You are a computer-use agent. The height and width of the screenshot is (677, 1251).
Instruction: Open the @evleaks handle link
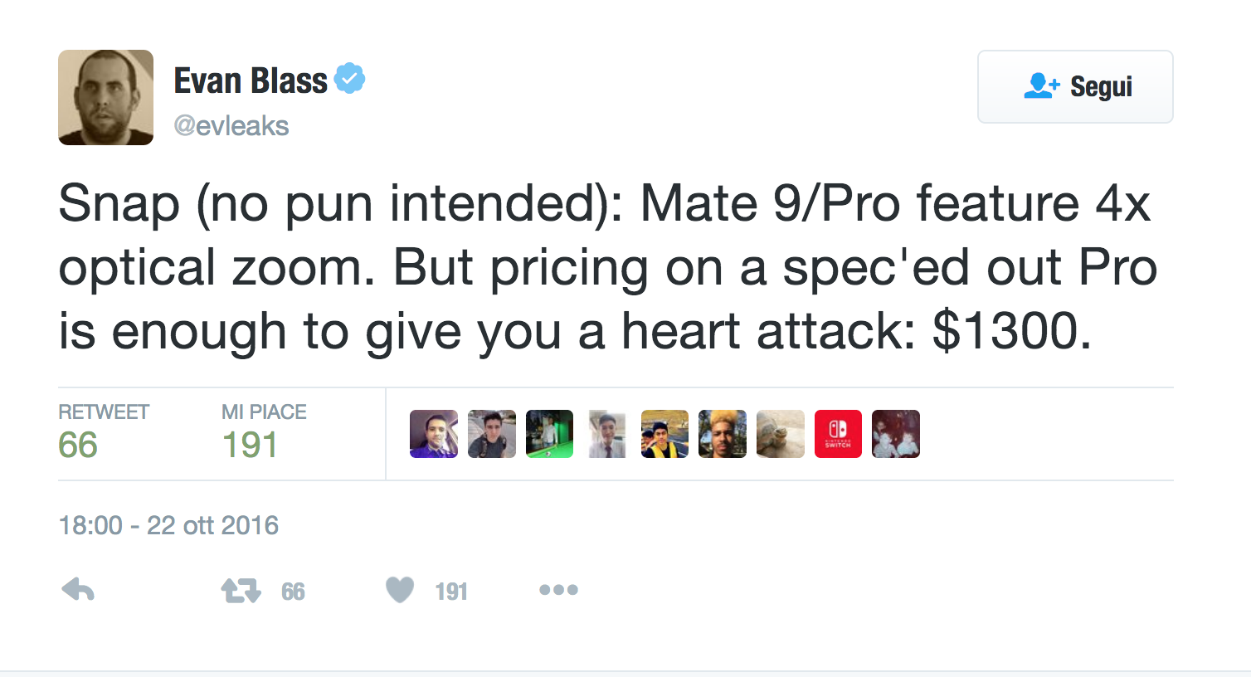point(231,126)
